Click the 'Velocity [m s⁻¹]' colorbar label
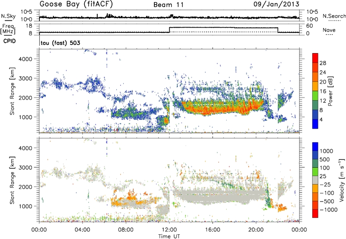 coord(342,180)
